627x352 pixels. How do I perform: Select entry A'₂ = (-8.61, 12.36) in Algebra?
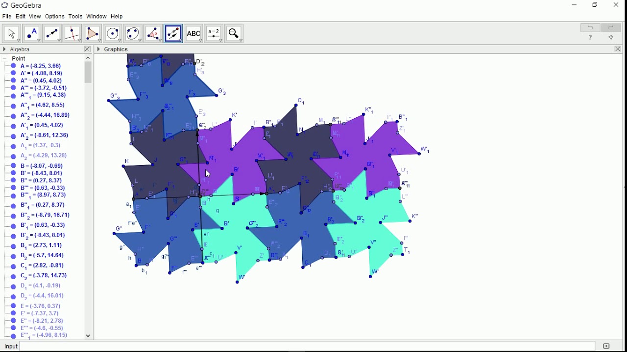point(45,136)
